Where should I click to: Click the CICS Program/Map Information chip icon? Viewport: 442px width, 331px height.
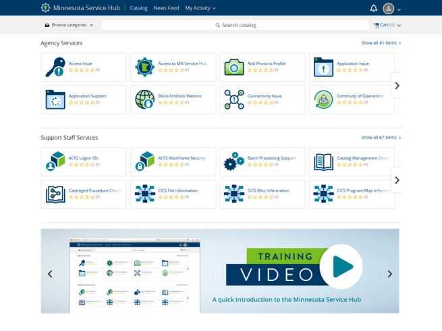point(323,194)
